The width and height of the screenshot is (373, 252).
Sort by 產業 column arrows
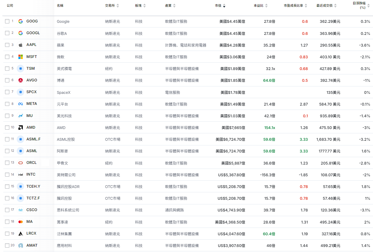tap(174, 6)
